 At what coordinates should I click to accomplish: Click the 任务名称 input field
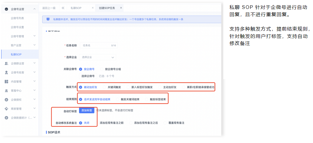pyautogui.click(x=99, y=45)
